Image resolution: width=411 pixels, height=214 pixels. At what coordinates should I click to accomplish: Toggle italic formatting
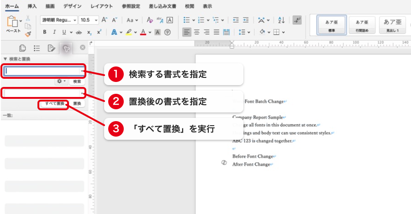(x=54, y=32)
